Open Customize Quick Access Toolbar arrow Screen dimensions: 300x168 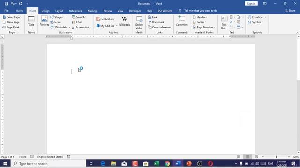(27, 4)
